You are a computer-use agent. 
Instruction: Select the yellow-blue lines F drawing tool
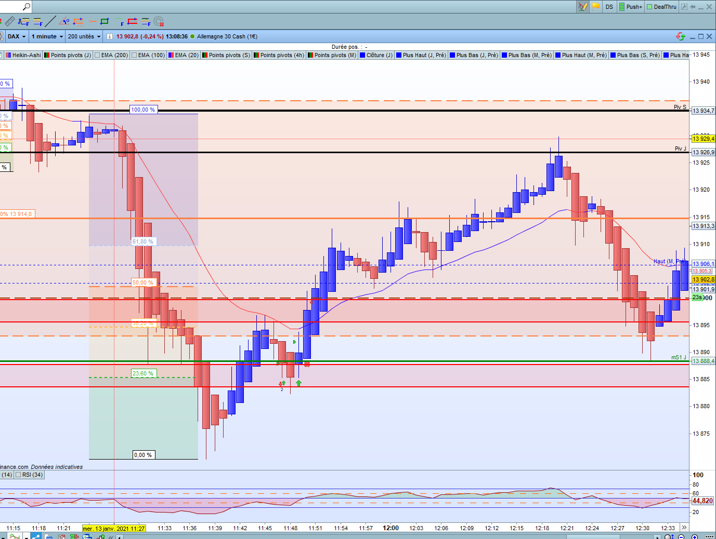[38, 22]
